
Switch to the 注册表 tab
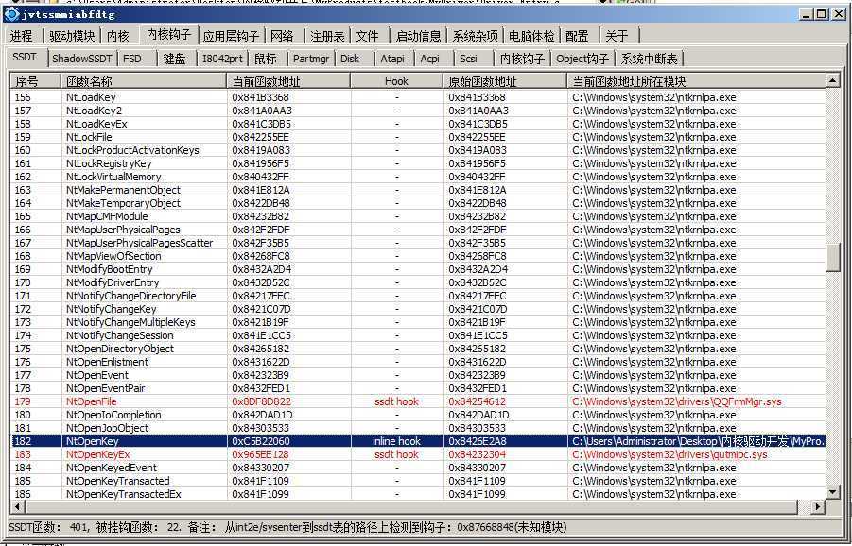[x=327, y=36]
